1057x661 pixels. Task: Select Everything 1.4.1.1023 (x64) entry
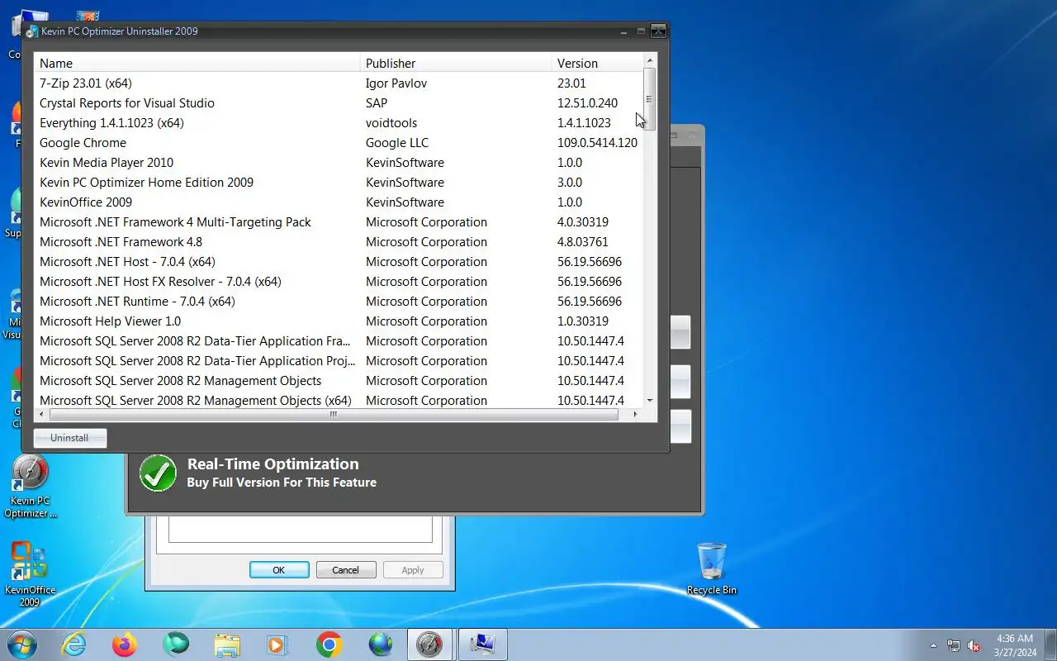click(338, 123)
